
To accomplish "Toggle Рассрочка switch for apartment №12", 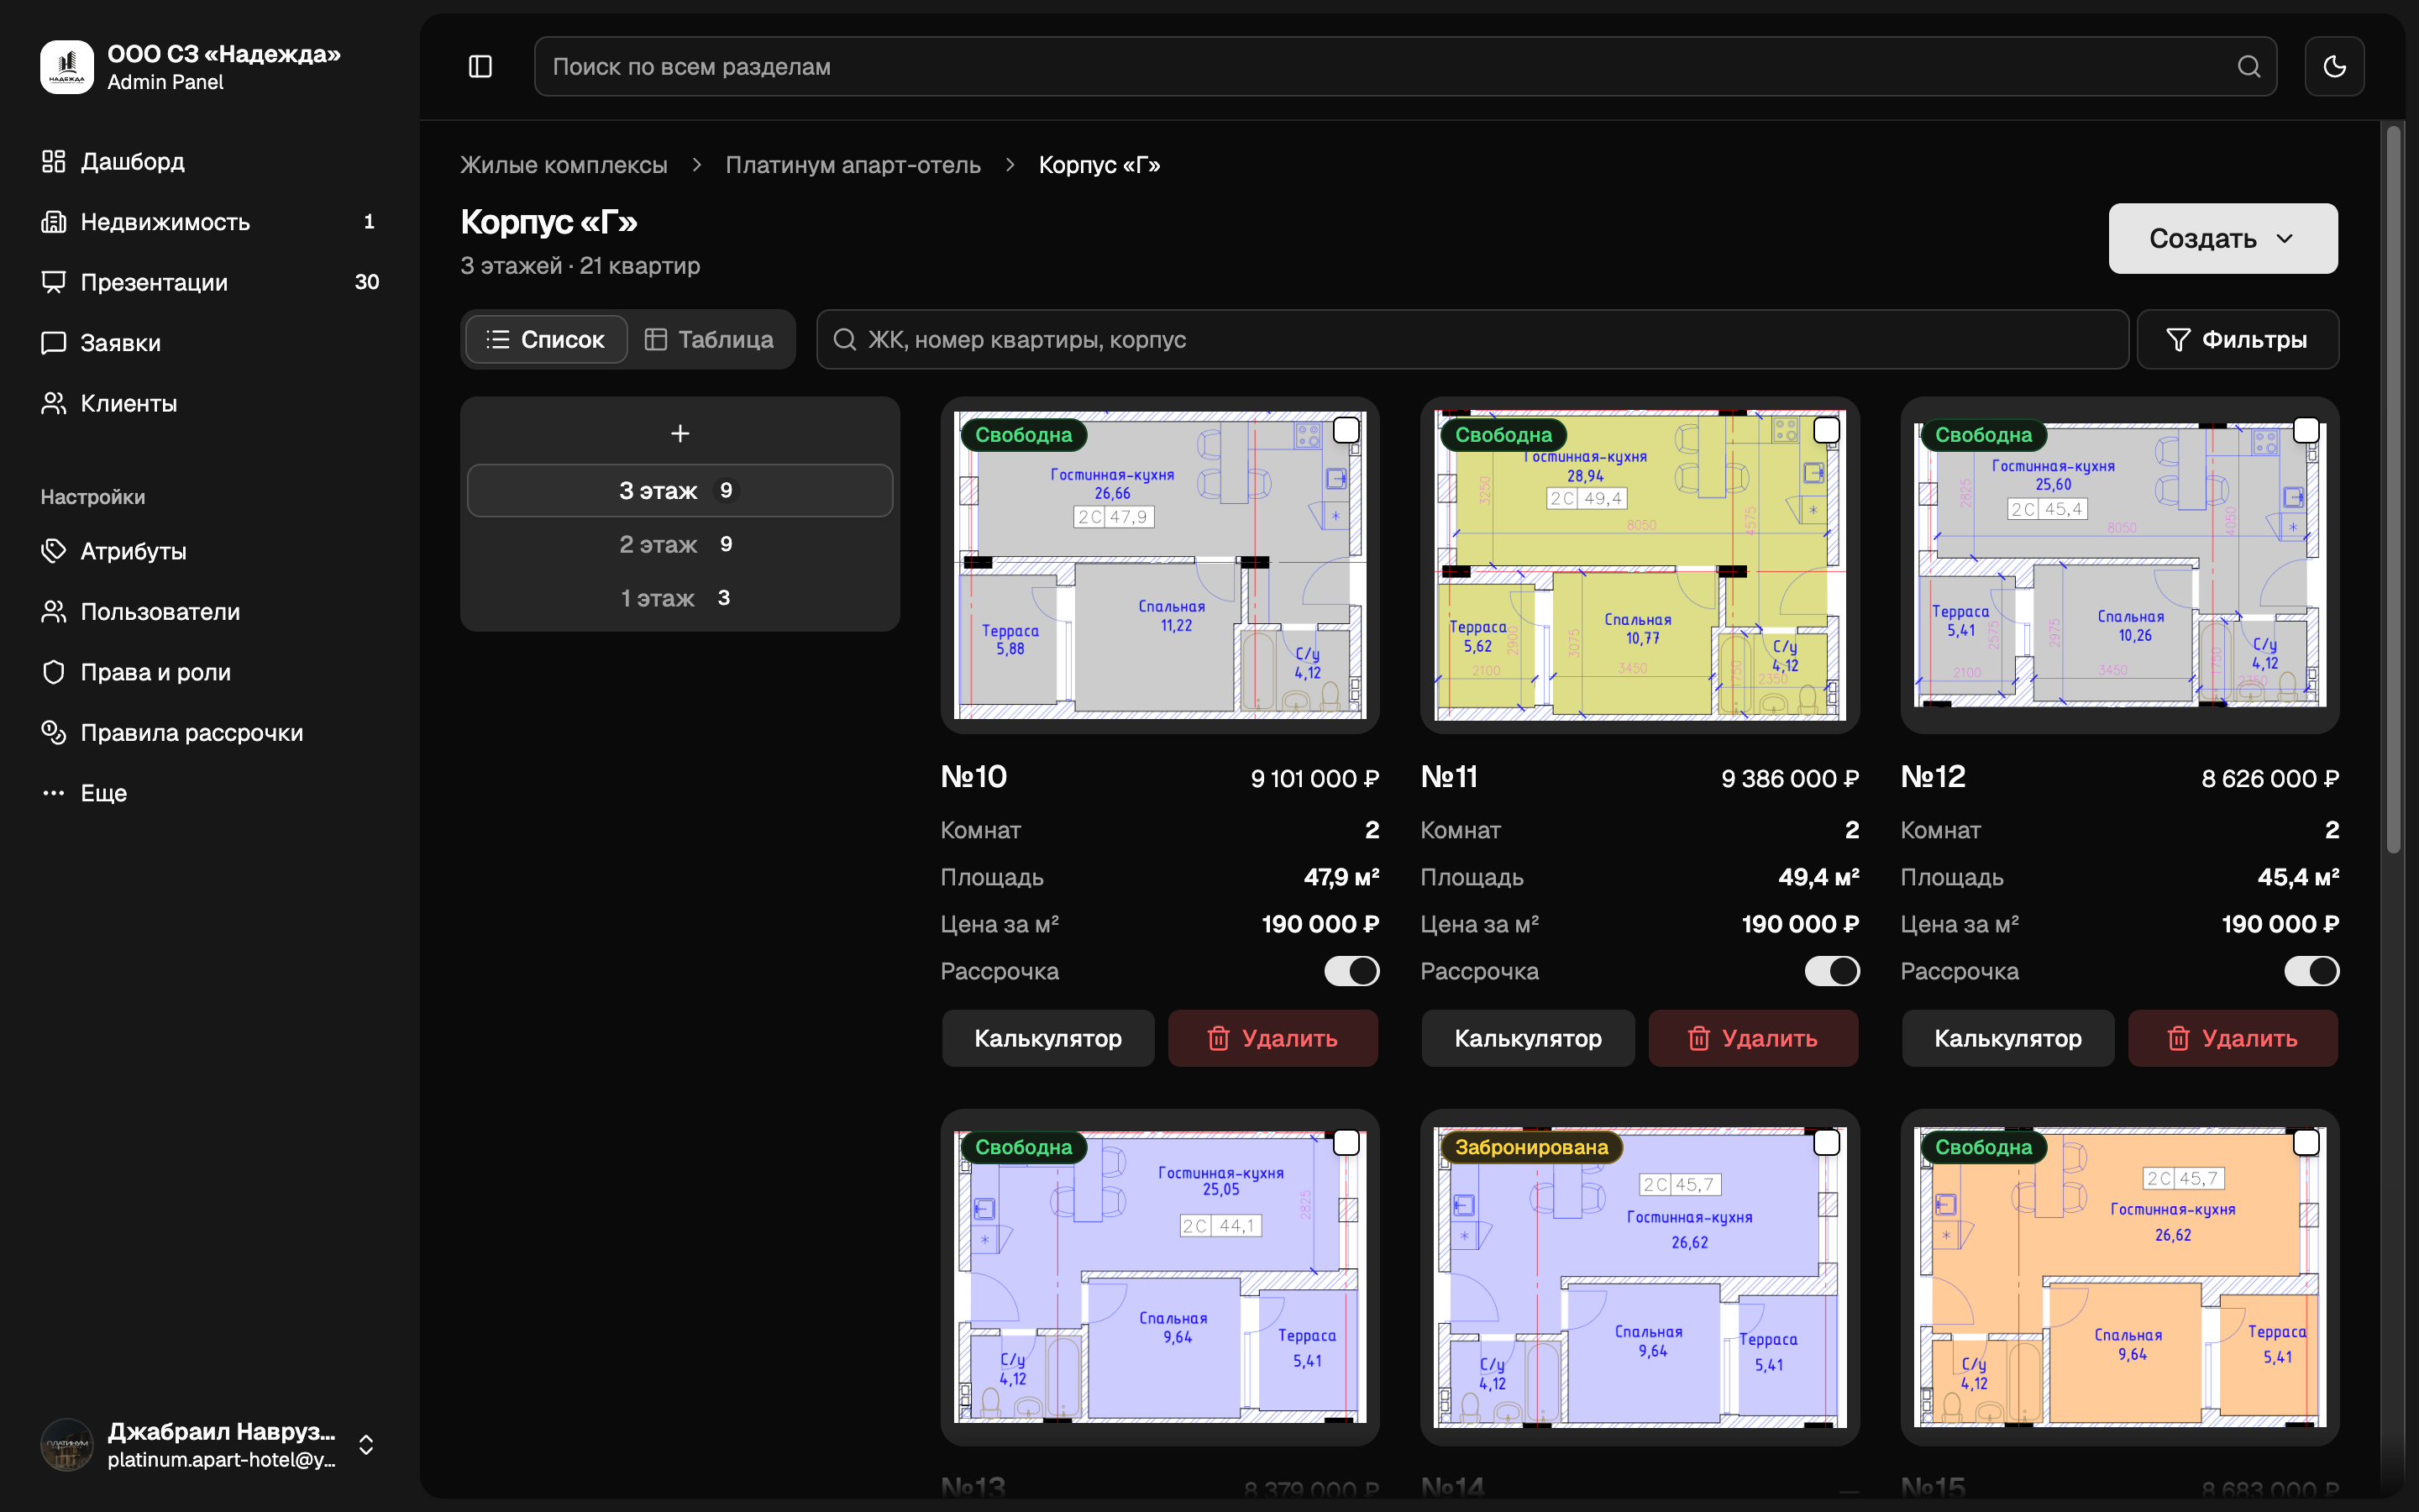I will coord(2311,971).
